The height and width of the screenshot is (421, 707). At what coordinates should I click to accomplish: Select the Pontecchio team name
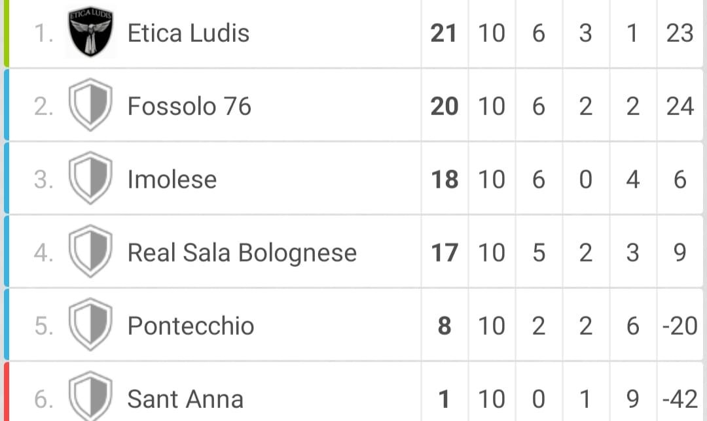(190, 326)
